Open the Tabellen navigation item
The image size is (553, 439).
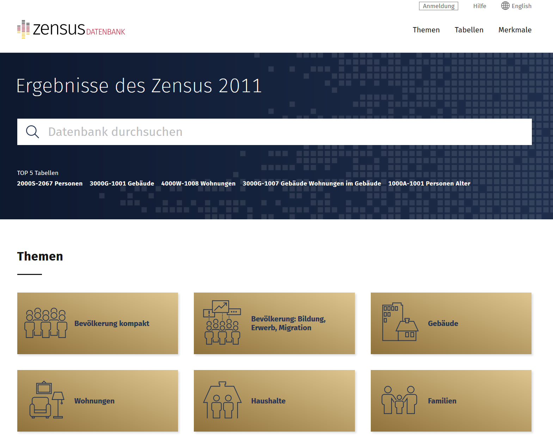click(x=469, y=30)
